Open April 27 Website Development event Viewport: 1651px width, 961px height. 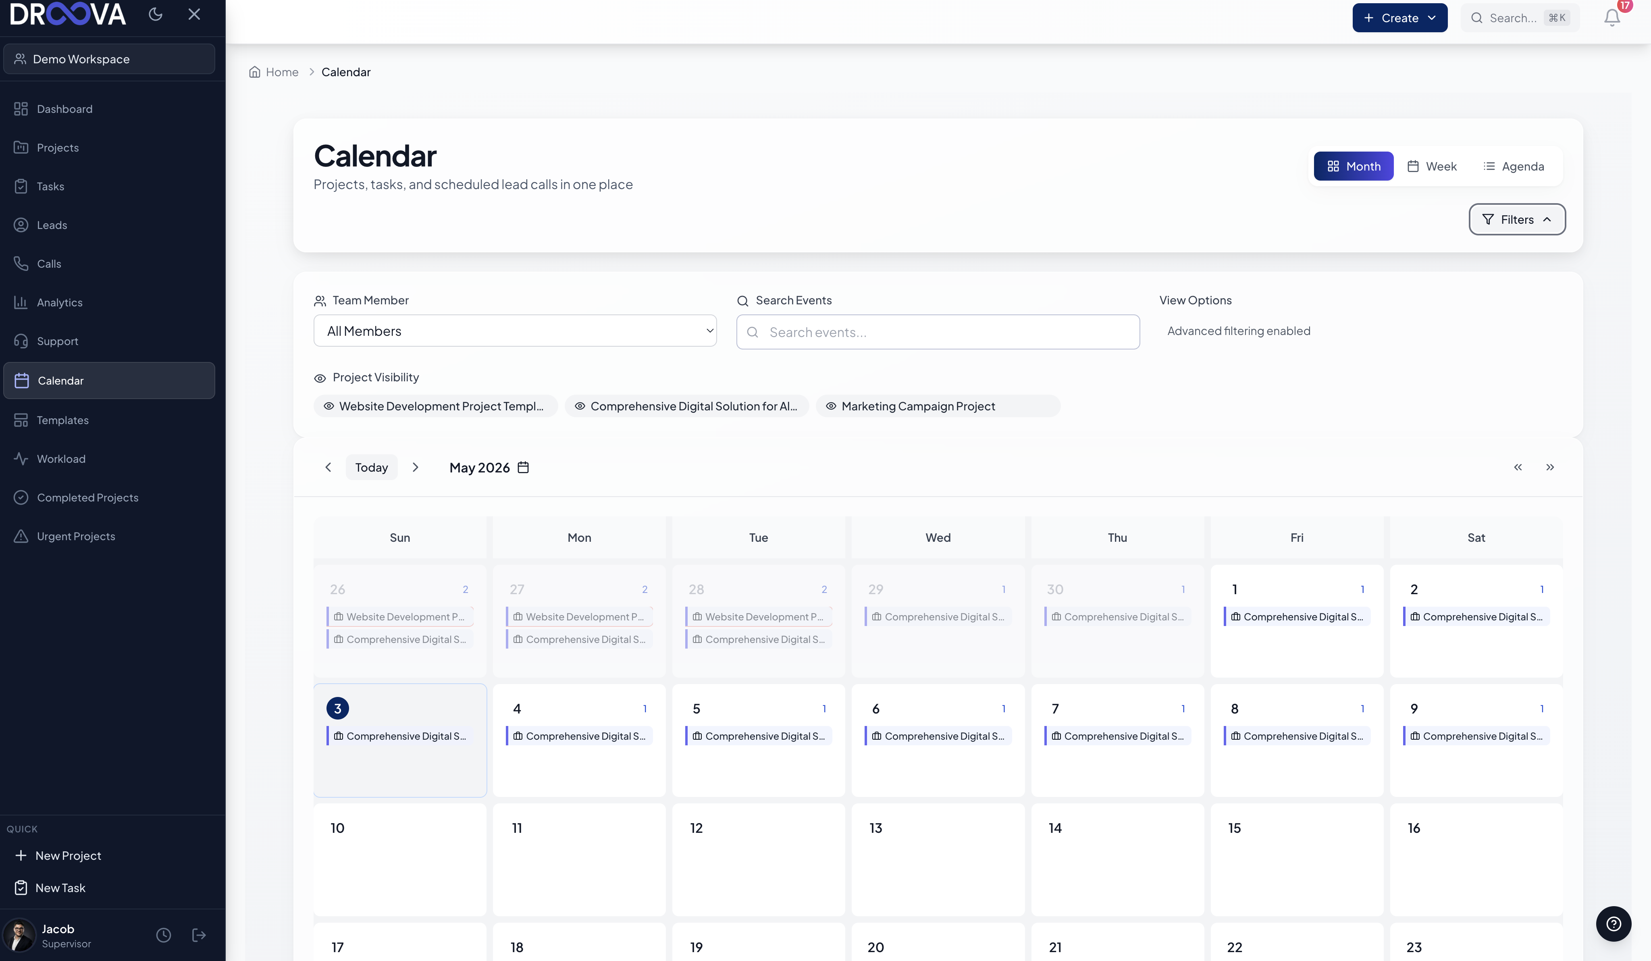(579, 616)
